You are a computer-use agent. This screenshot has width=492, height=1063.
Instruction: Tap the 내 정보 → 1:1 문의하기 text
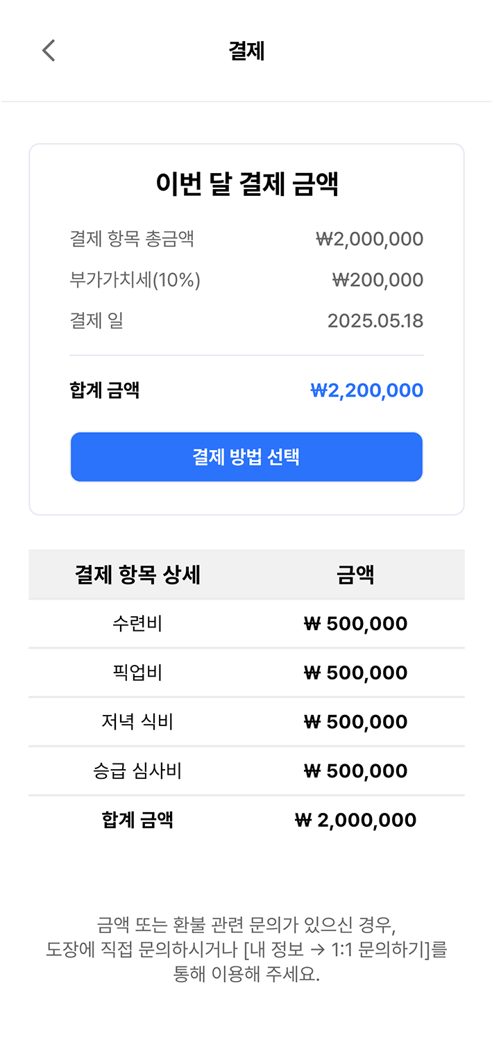(341, 950)
